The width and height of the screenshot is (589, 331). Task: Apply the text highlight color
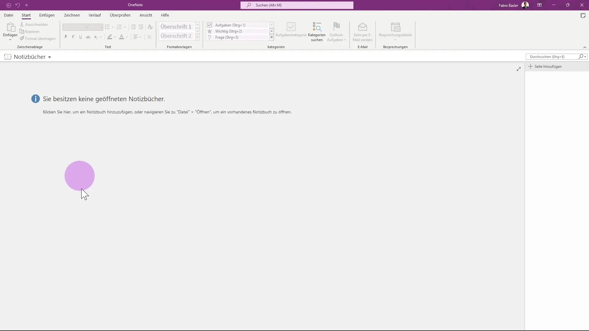[x=110, y=37]
